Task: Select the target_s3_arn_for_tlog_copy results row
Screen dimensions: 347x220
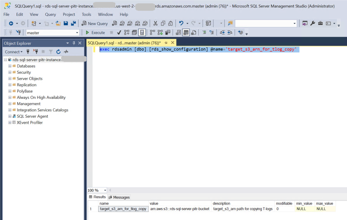Action: pos(123,209)
